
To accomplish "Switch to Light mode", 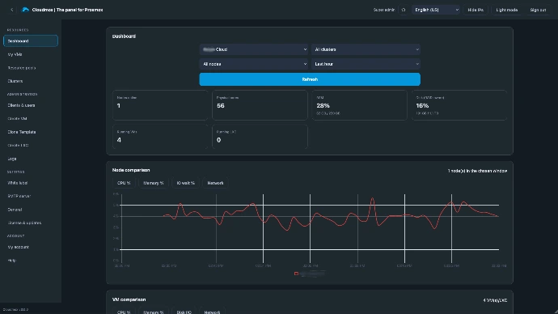I will pyautogui.click(x=507, y=10).
